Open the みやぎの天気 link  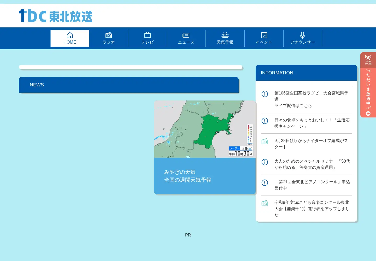click(180, 172)
